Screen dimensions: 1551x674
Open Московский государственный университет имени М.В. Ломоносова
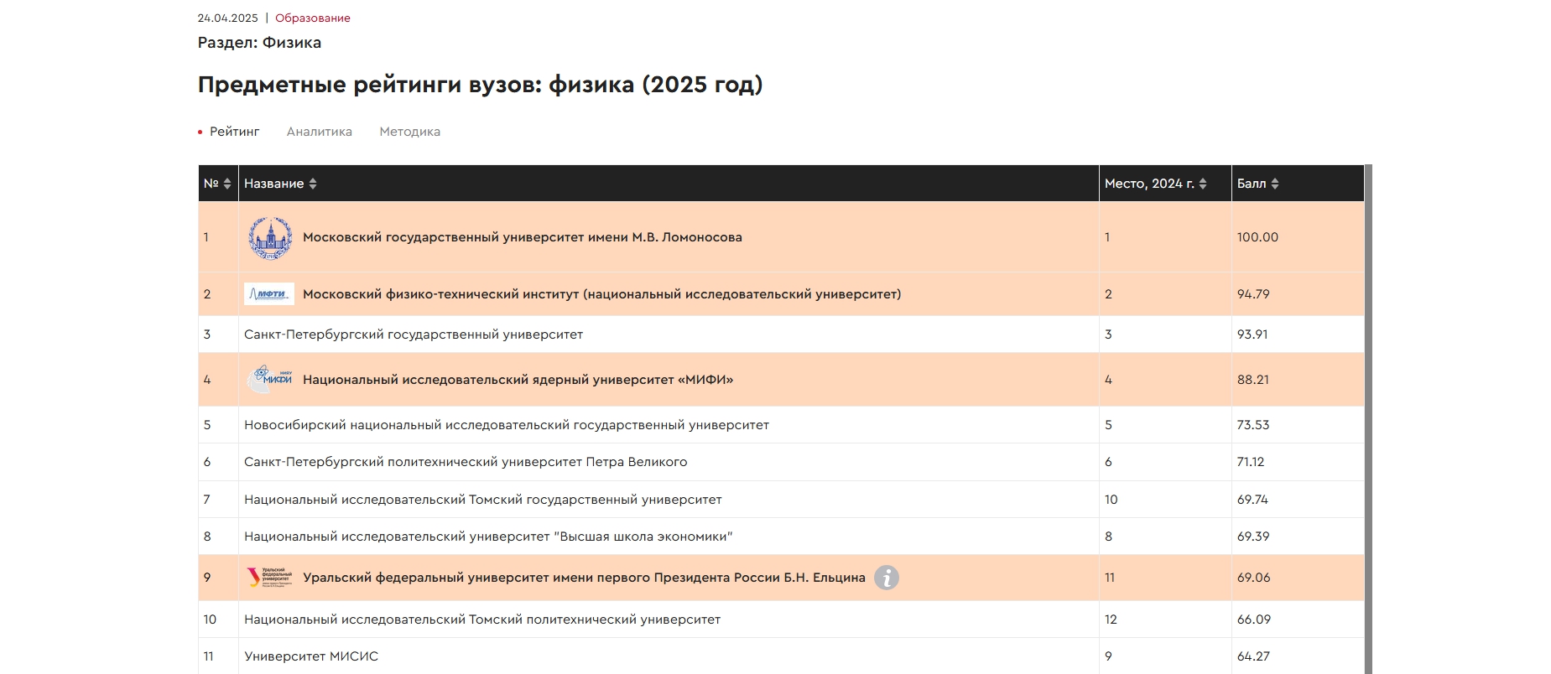tap(523, 237)
